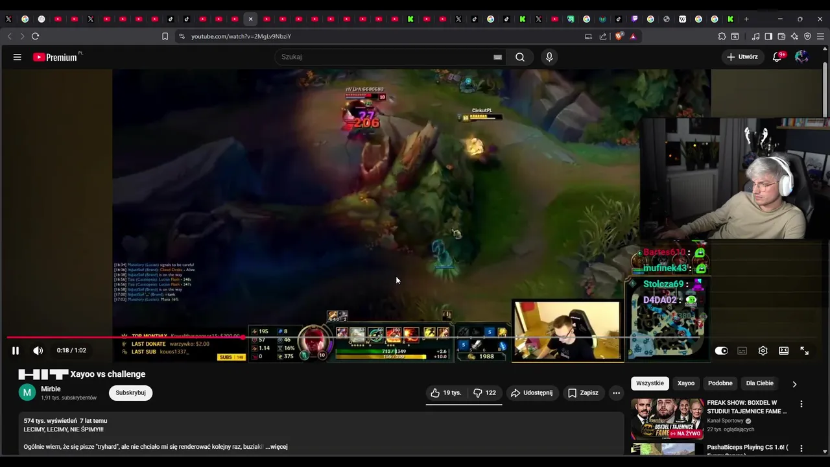
Task: Reload the page in the browser
Action: coord(35,36)
